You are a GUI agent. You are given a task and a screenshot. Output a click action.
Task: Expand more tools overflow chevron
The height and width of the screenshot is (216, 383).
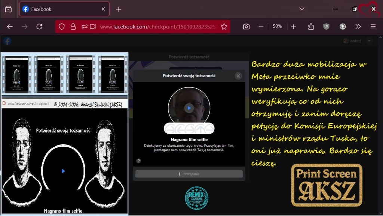[358, 27]
